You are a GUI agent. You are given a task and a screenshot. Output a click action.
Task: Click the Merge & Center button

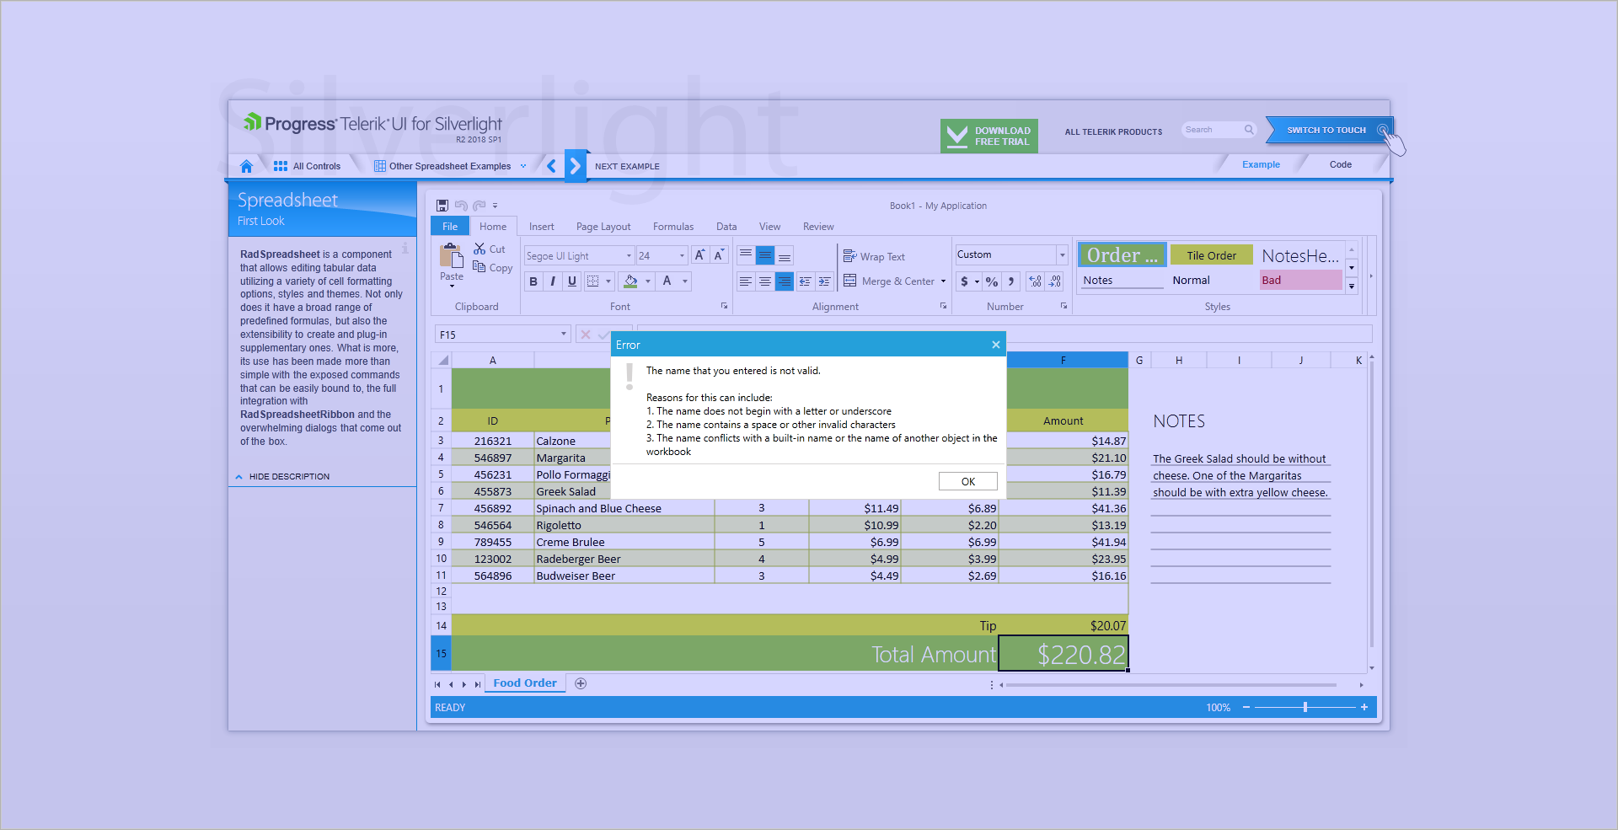888,281
